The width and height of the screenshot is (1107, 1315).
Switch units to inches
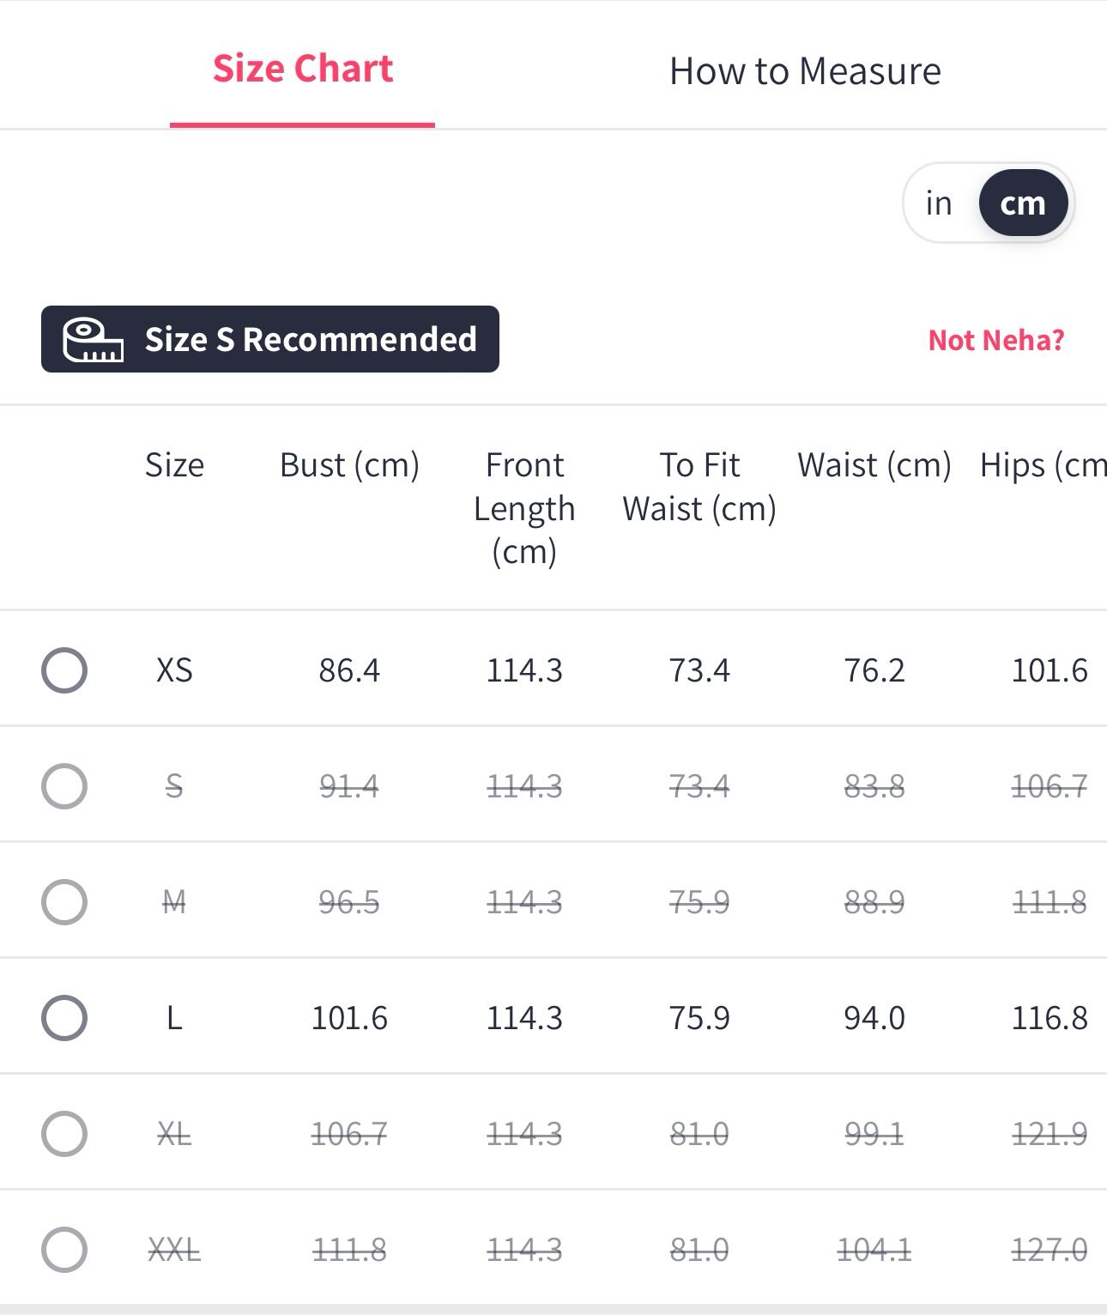939,203
